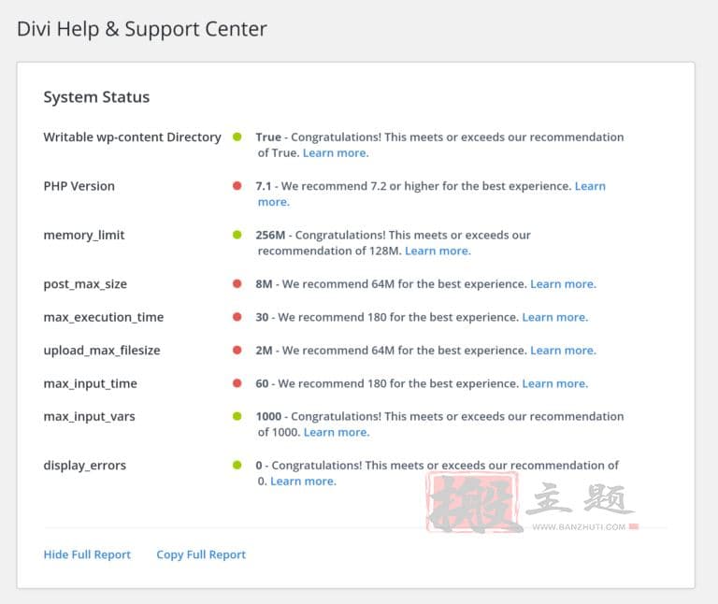The image size is (718, 604).
Task: Select the 60 max_input_time value
Action: point(262,383)
